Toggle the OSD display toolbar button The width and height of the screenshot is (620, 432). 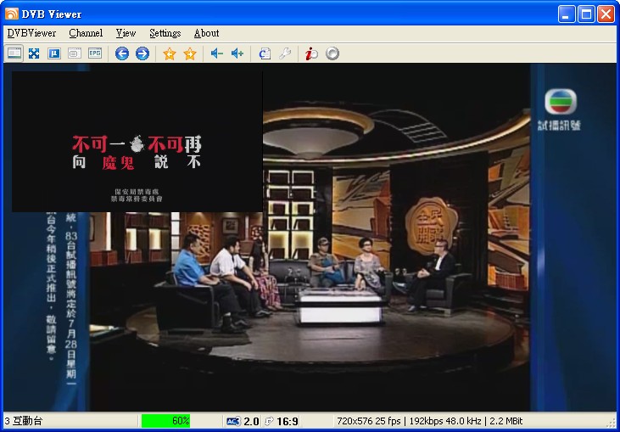(54, 53)
